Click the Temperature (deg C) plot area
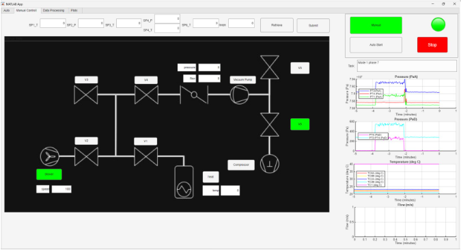 click(x=405, y=179)
